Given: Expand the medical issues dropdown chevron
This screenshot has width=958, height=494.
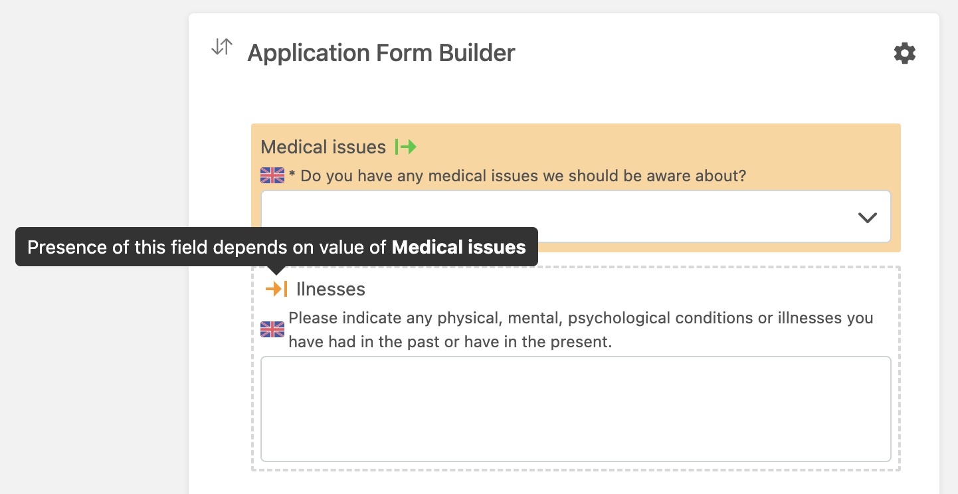Looking at the screenshot, I should pos(867,217).
